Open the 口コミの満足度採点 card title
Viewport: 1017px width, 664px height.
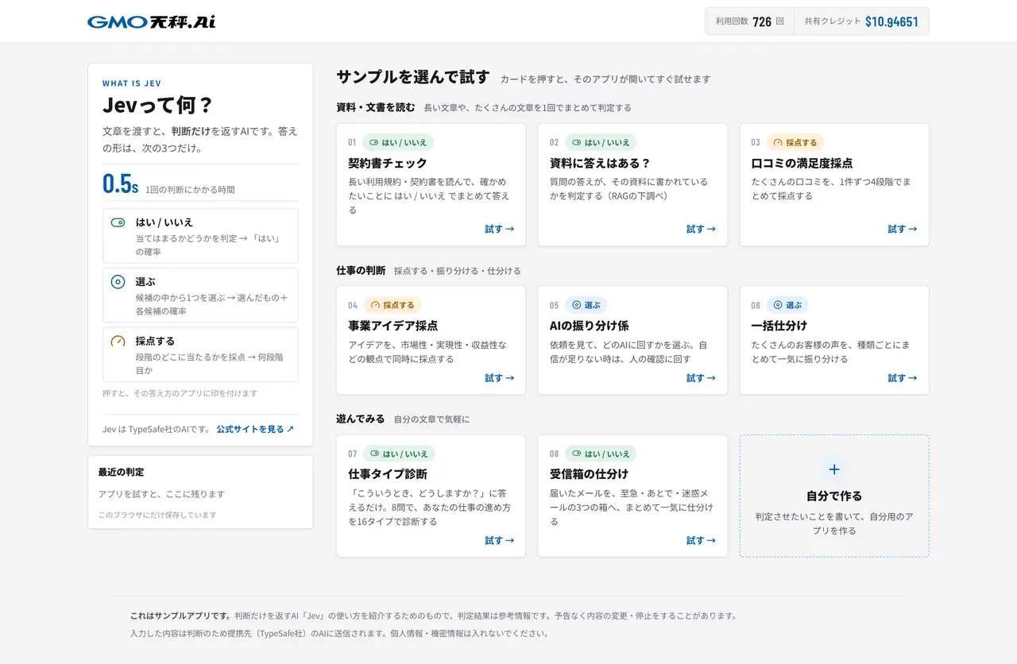tap(802, 163)
